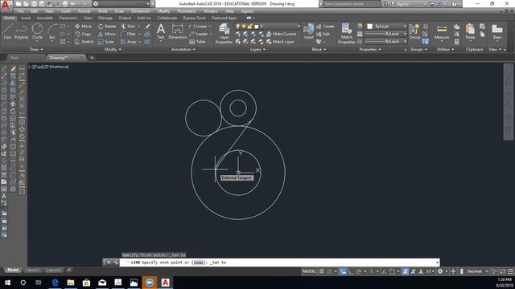This screenshot has width=515, height=289.
Task: Click the MODEL space button in status bar
Action: coord(309,271)
